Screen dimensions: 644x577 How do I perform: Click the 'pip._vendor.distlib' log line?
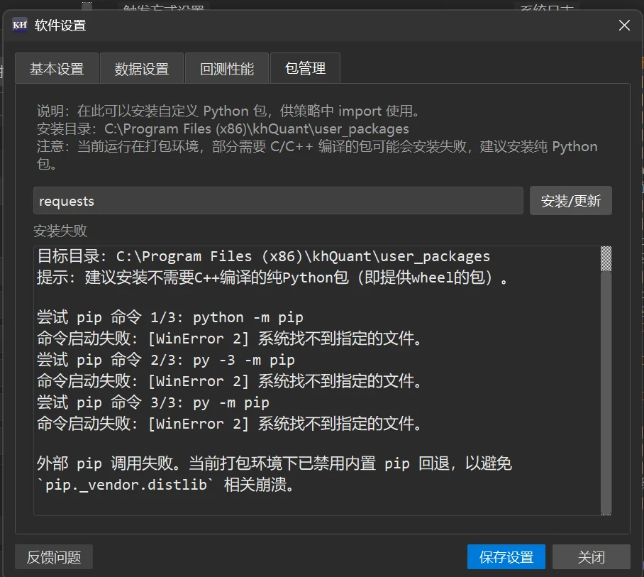165,485
